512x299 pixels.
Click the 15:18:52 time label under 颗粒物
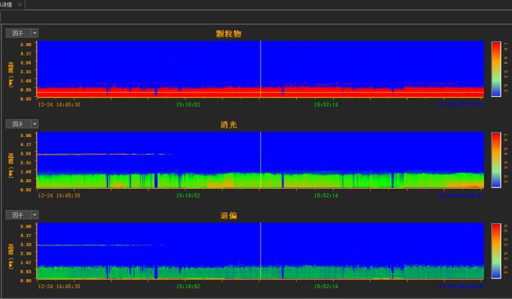[188, 105]
